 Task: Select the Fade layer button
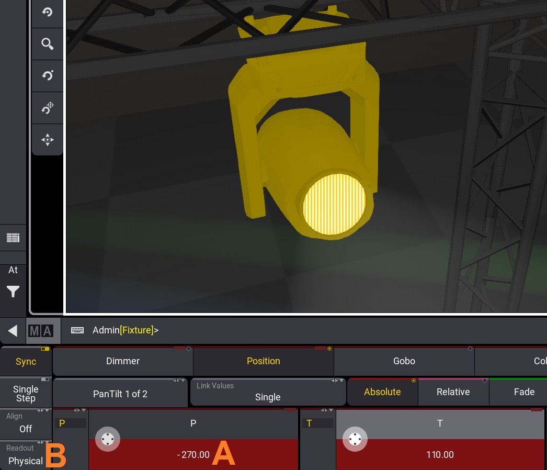523,392
